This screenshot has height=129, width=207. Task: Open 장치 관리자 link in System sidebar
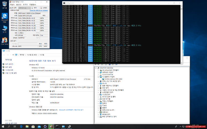9,64
